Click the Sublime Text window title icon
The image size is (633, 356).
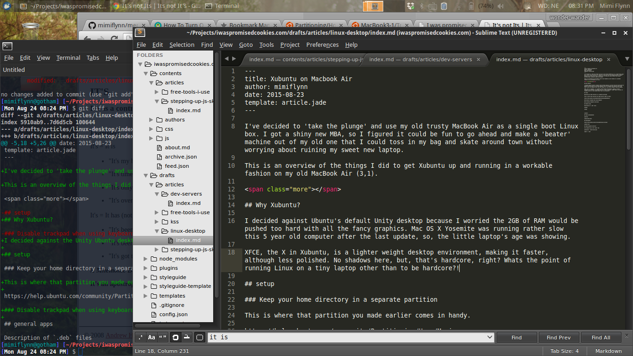[x=139, y=32]
